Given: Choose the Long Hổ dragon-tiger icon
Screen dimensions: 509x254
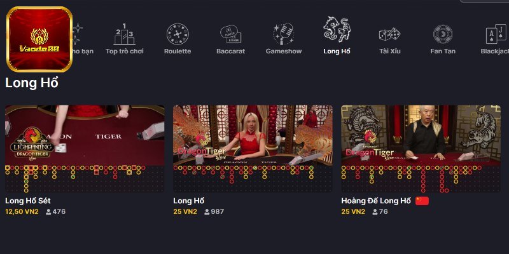Looking at the screenshot, I should point(337,29).
